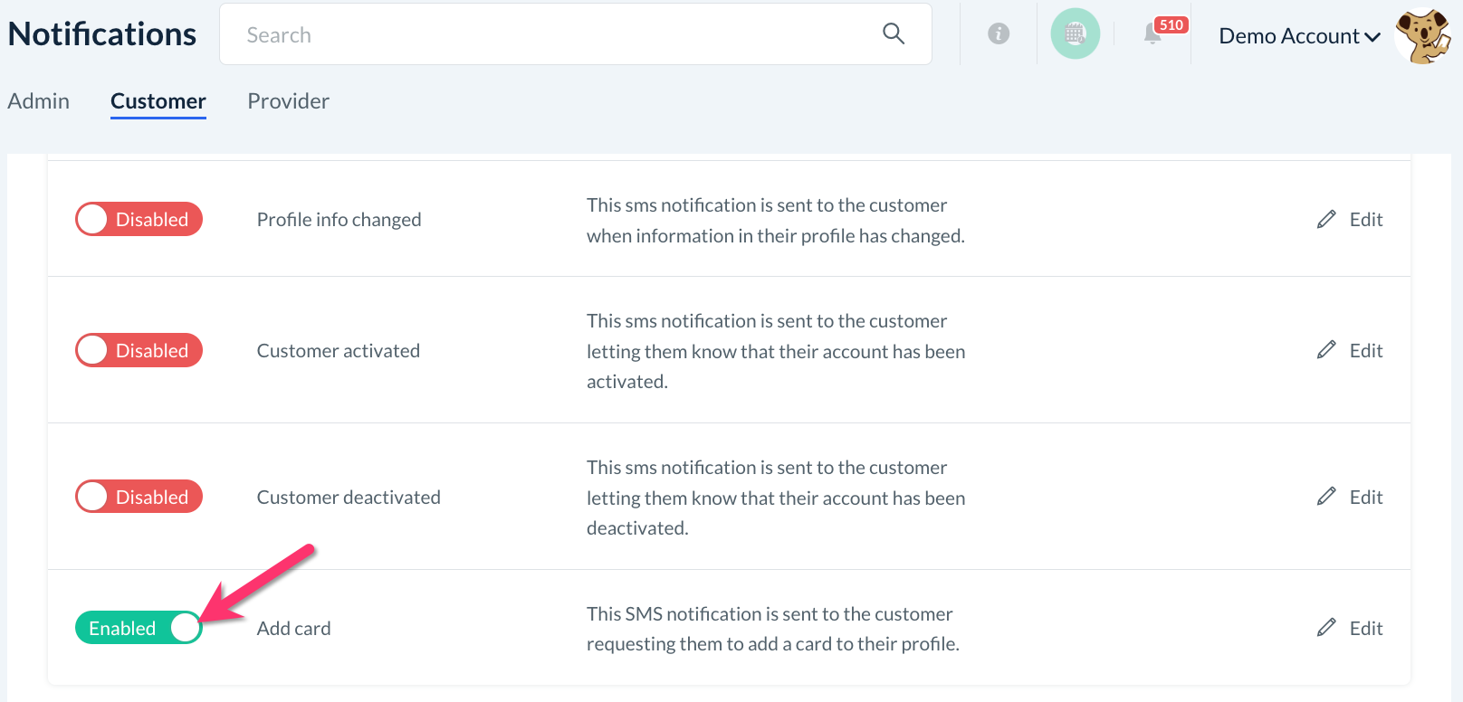The image size is (1463, 702).
Task: Click pencil icon for Add card
Action: [x=1326, y=628]
